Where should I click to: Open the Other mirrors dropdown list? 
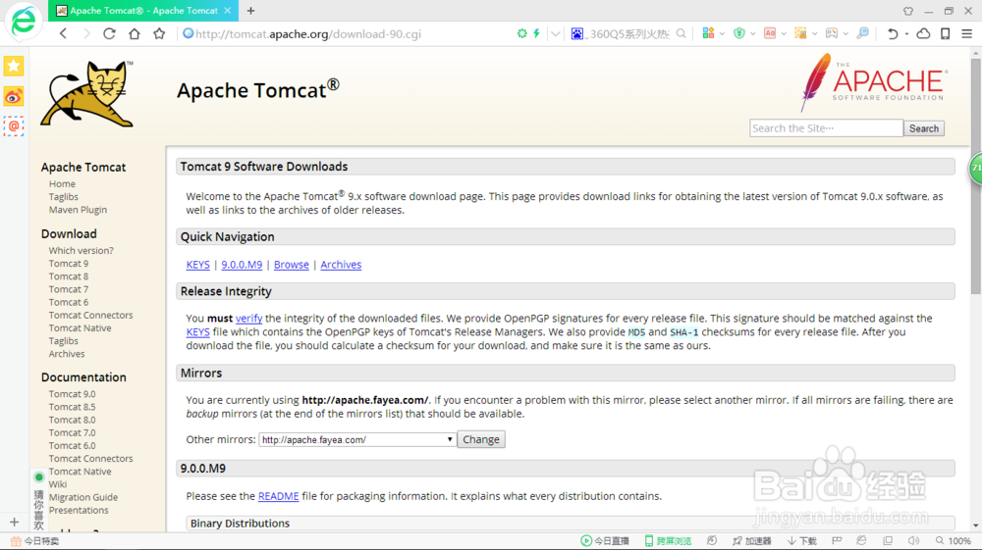click(357, 439)
